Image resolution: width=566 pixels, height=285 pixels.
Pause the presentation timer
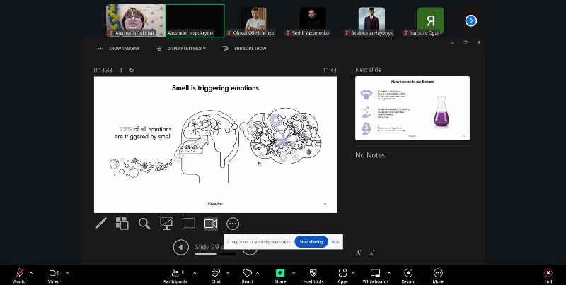tap(121, 70)
